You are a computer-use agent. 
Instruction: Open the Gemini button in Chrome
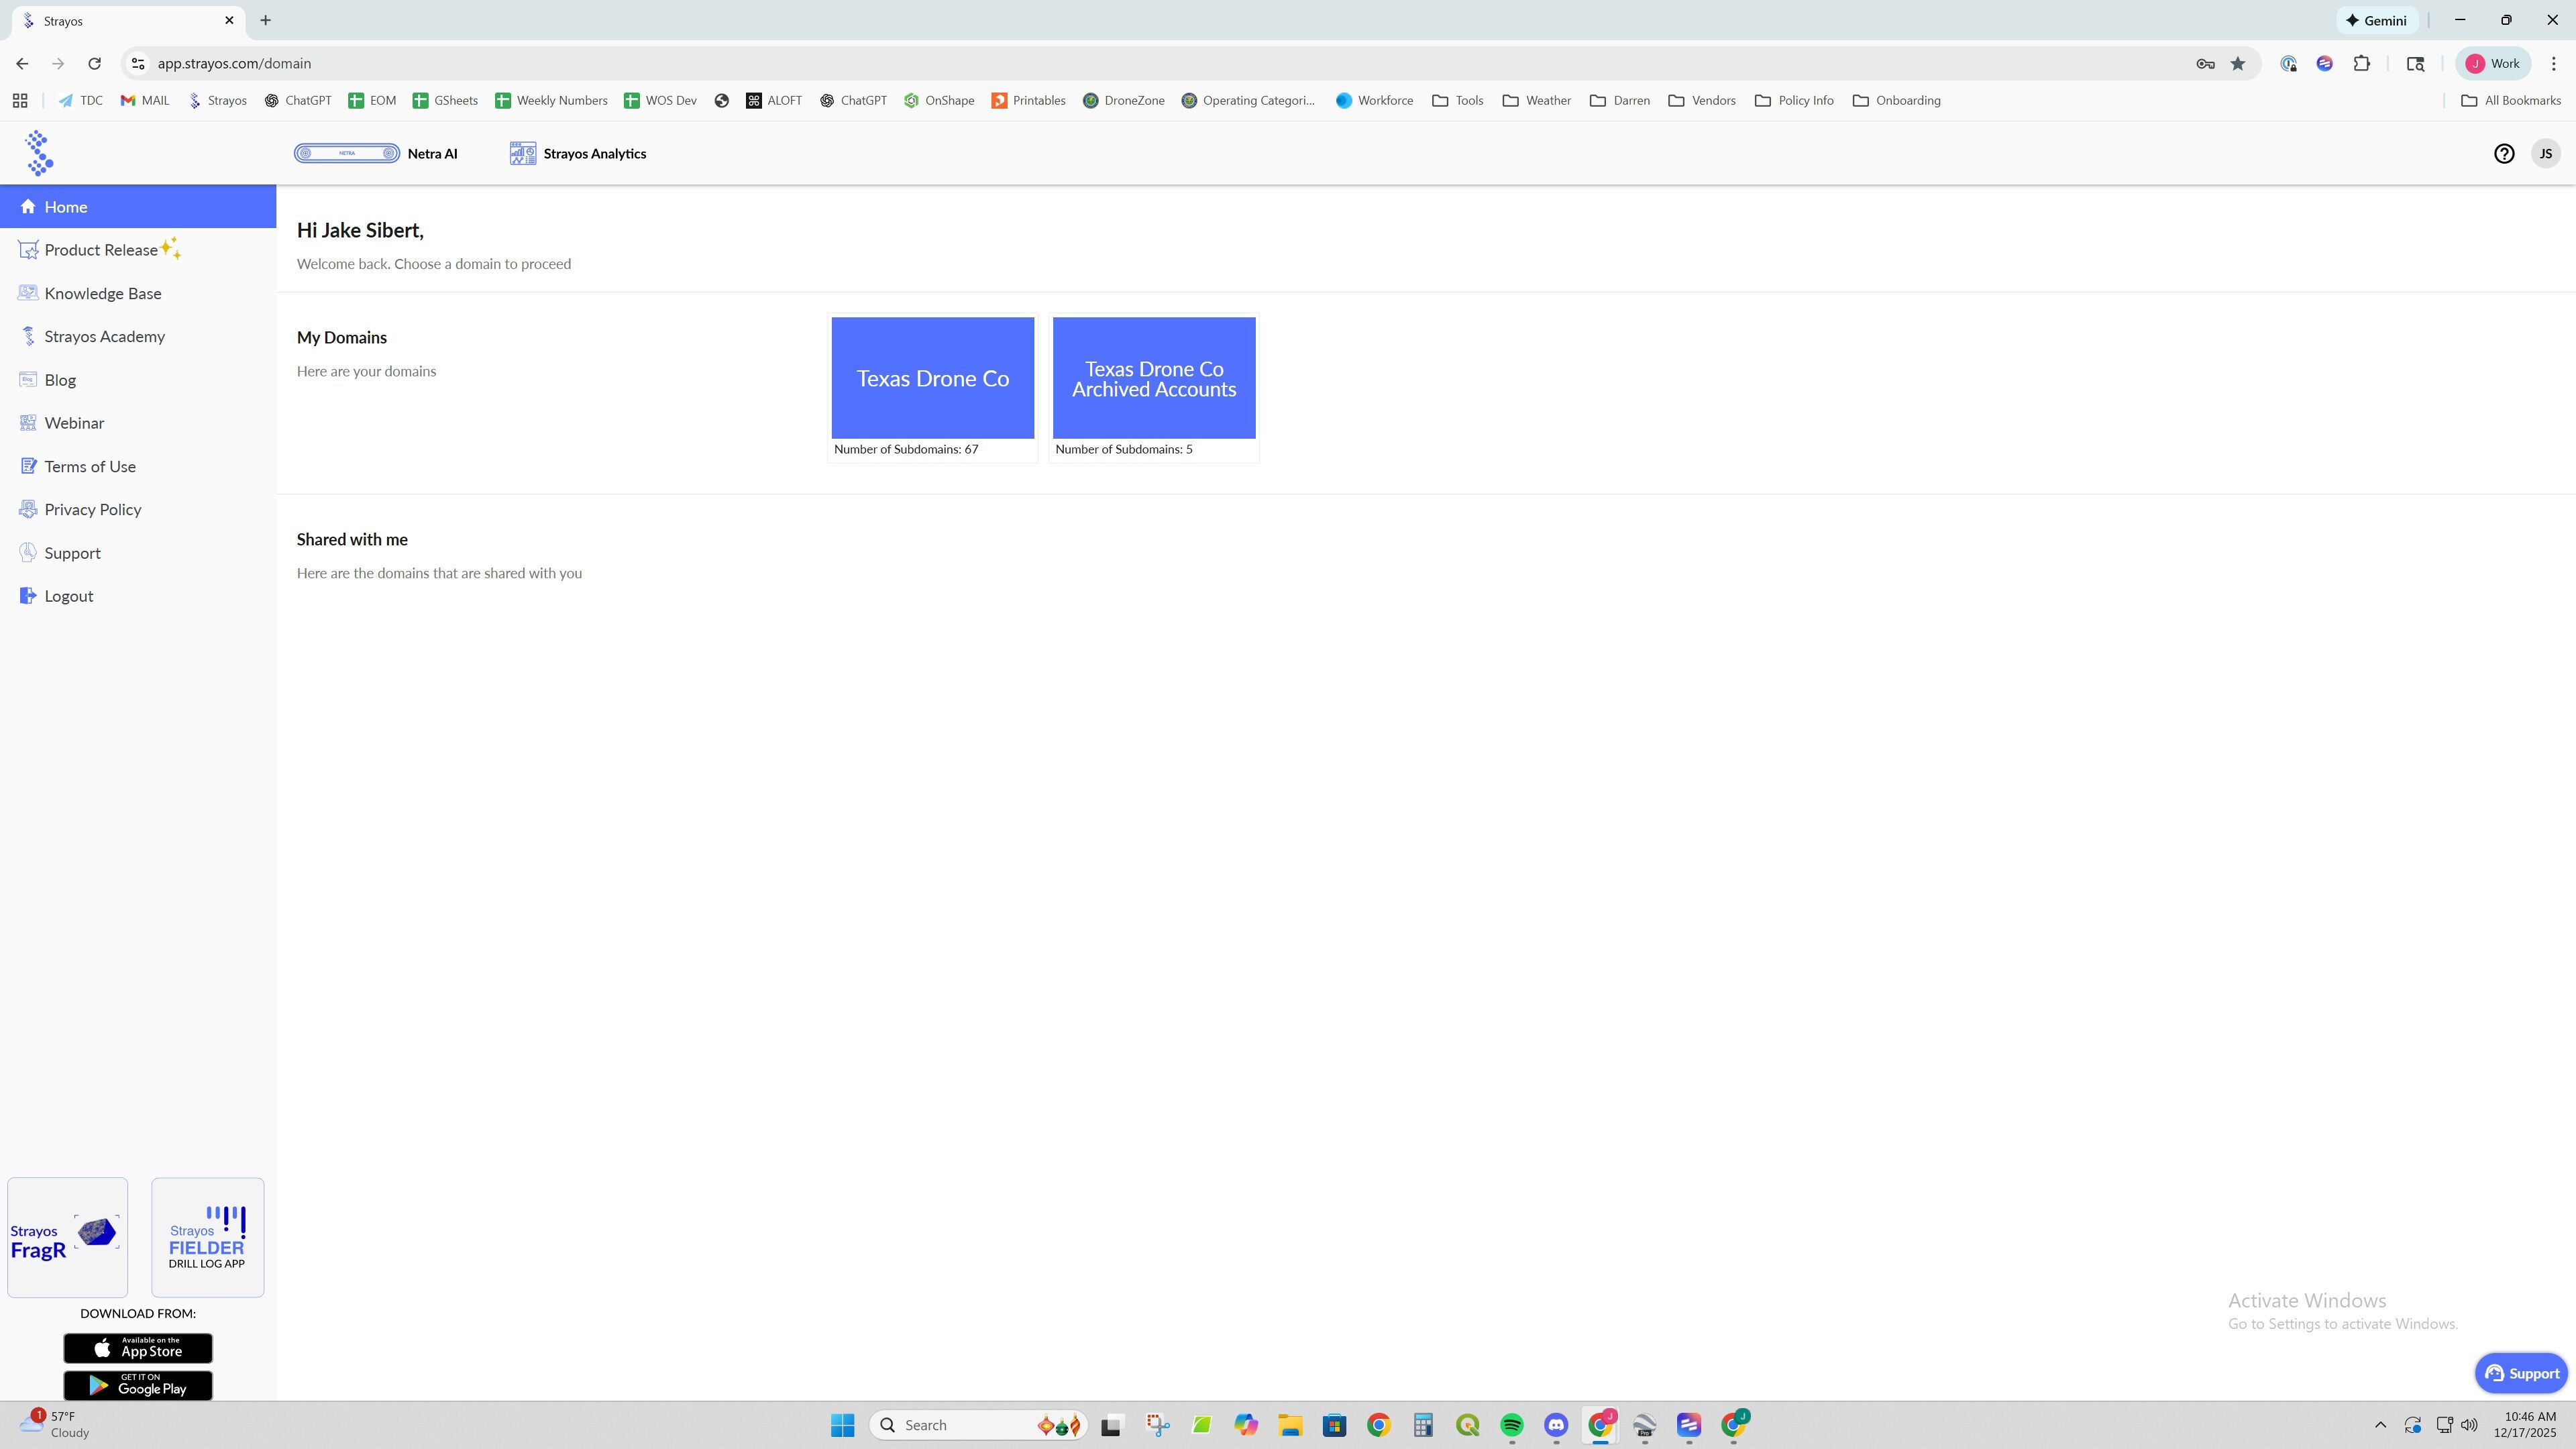pyautogui.click(x=2376, y=20)
